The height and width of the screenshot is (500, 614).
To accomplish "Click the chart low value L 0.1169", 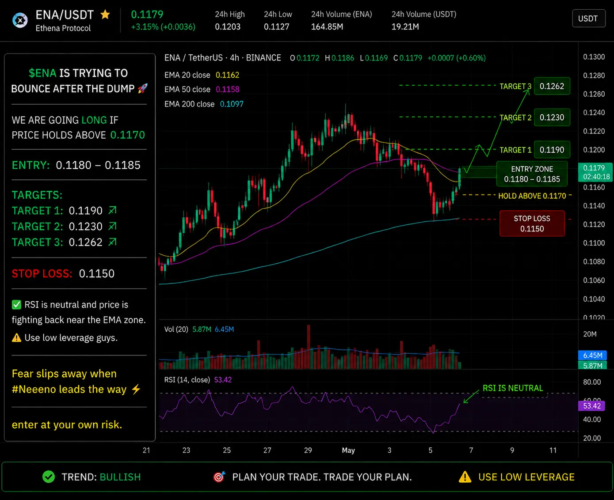I will tap(374, 58).
